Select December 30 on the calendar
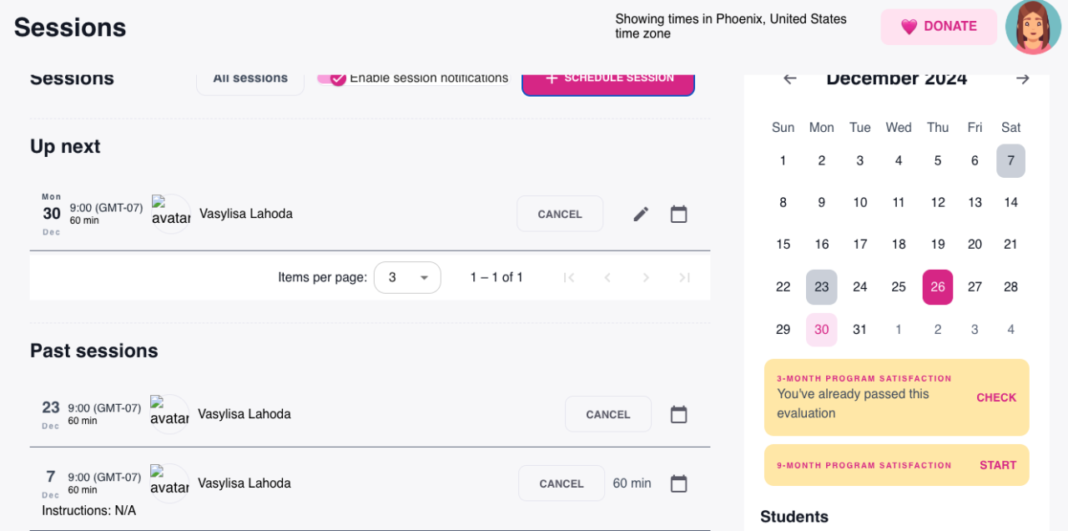 pyautogui.click(x=822, y=330)
